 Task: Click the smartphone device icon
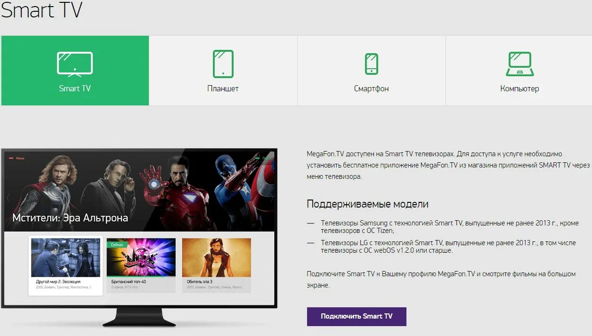(372, 64)
